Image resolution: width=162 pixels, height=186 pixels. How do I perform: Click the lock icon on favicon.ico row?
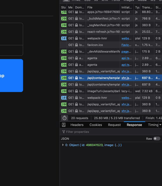(x=77, y=45)
